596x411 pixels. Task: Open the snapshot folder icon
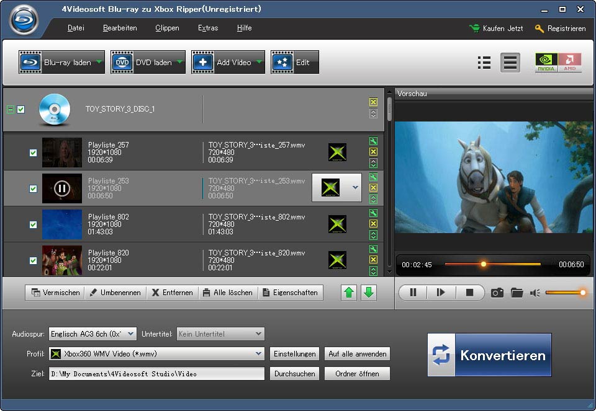[517, 293]
